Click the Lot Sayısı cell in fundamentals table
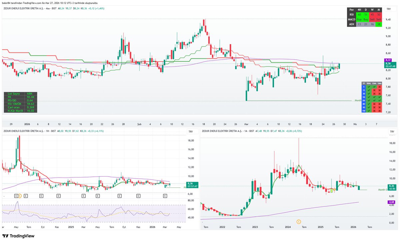This screenshot has height=242, width=400. pyautogui.click(x=14, y=94)
